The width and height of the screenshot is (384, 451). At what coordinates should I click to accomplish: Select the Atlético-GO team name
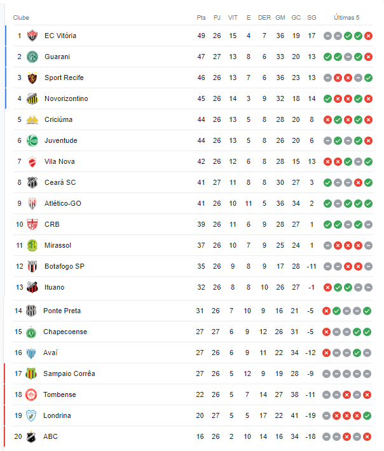pos(63,203)
